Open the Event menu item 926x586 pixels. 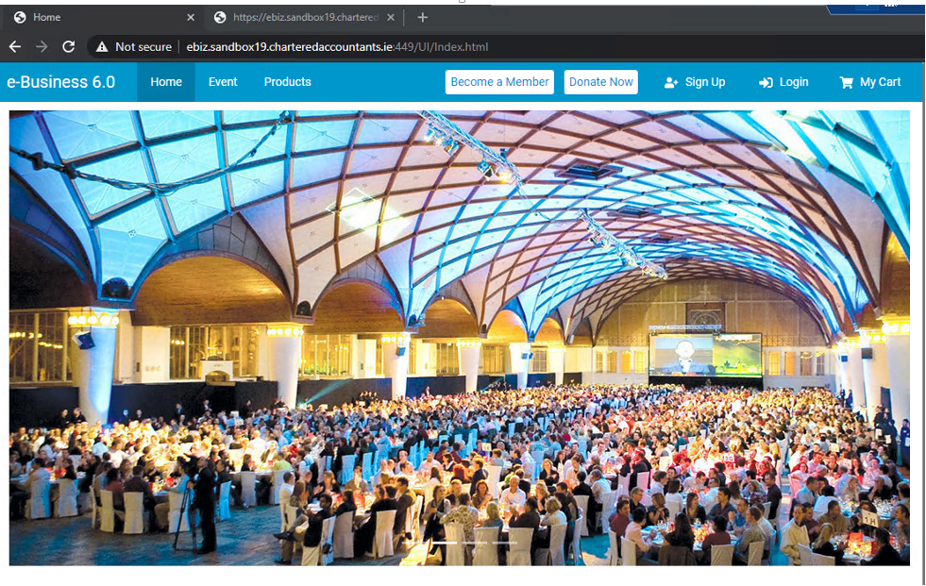(223, 82)
